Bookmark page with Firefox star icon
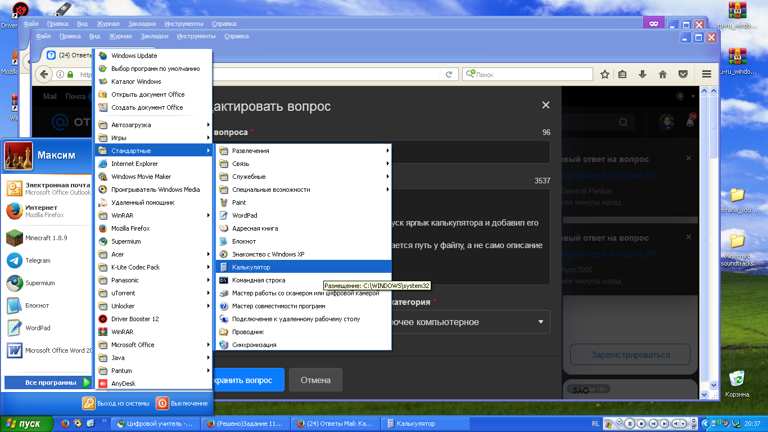 (605, 74)
